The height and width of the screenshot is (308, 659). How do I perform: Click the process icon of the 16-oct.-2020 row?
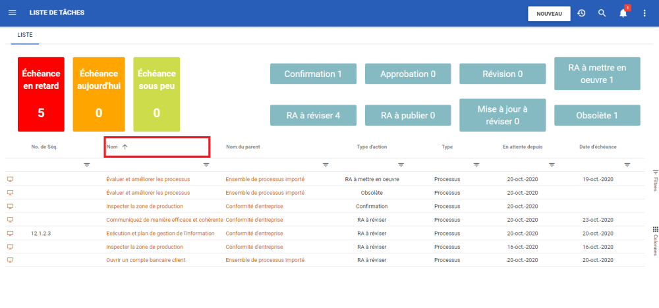pyautogui.click(x=11, y=246)
